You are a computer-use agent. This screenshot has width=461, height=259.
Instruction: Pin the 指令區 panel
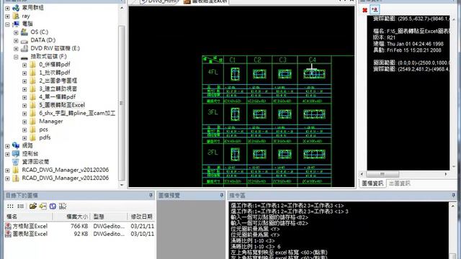pyautogui.click(x=454, y=195)
